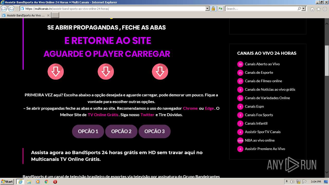Viewport: 329px width, 185px height.
Task: Open Canais Espn category
Action: 254,106
